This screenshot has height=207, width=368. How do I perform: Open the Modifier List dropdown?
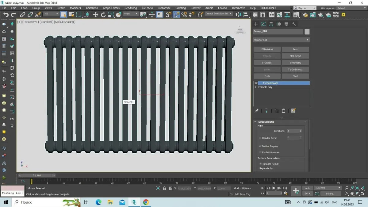pos(281,40)
